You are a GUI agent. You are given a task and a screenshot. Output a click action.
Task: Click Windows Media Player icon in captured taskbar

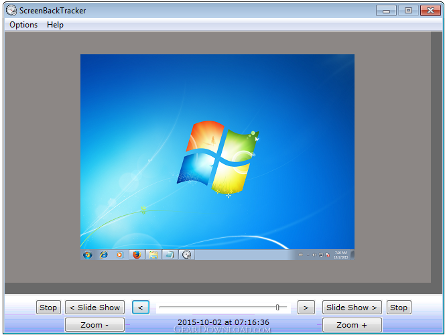[119, 255]
